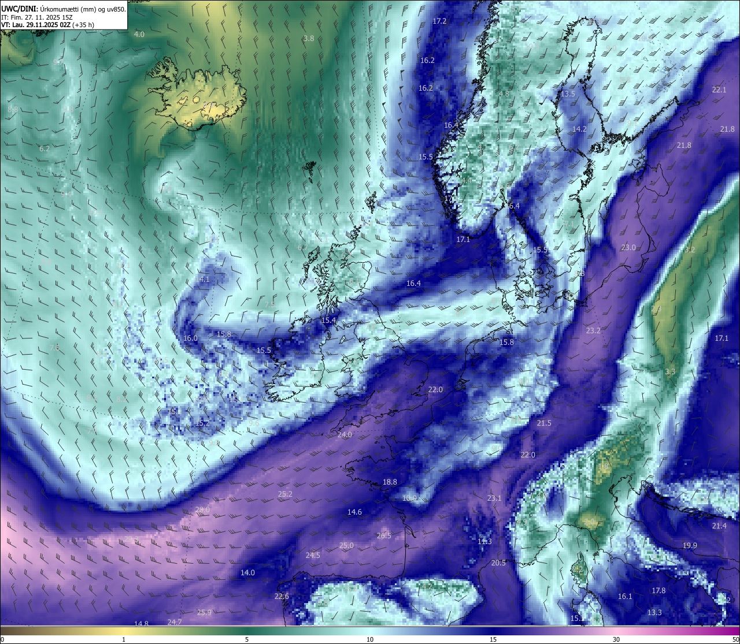740x644 pixels.
Task: Click the color bar label 5
Action: coord(247,639)
